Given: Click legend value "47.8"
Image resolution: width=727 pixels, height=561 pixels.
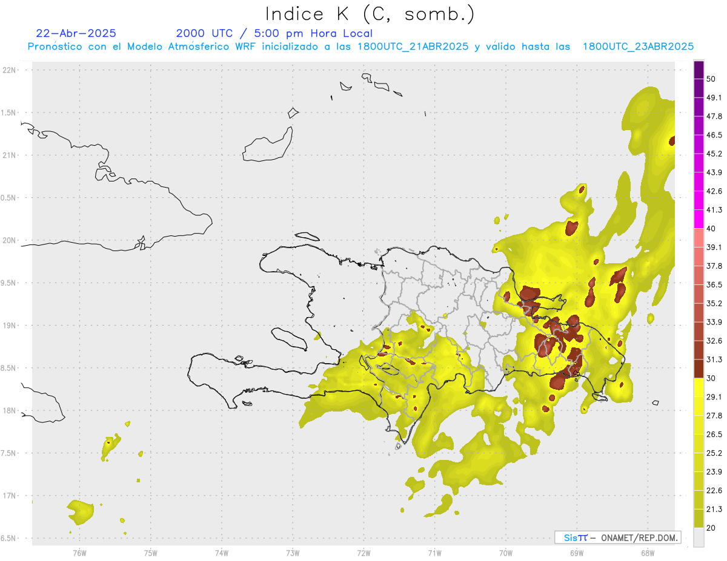Looking at the screenshot, I should pos(714,116).
